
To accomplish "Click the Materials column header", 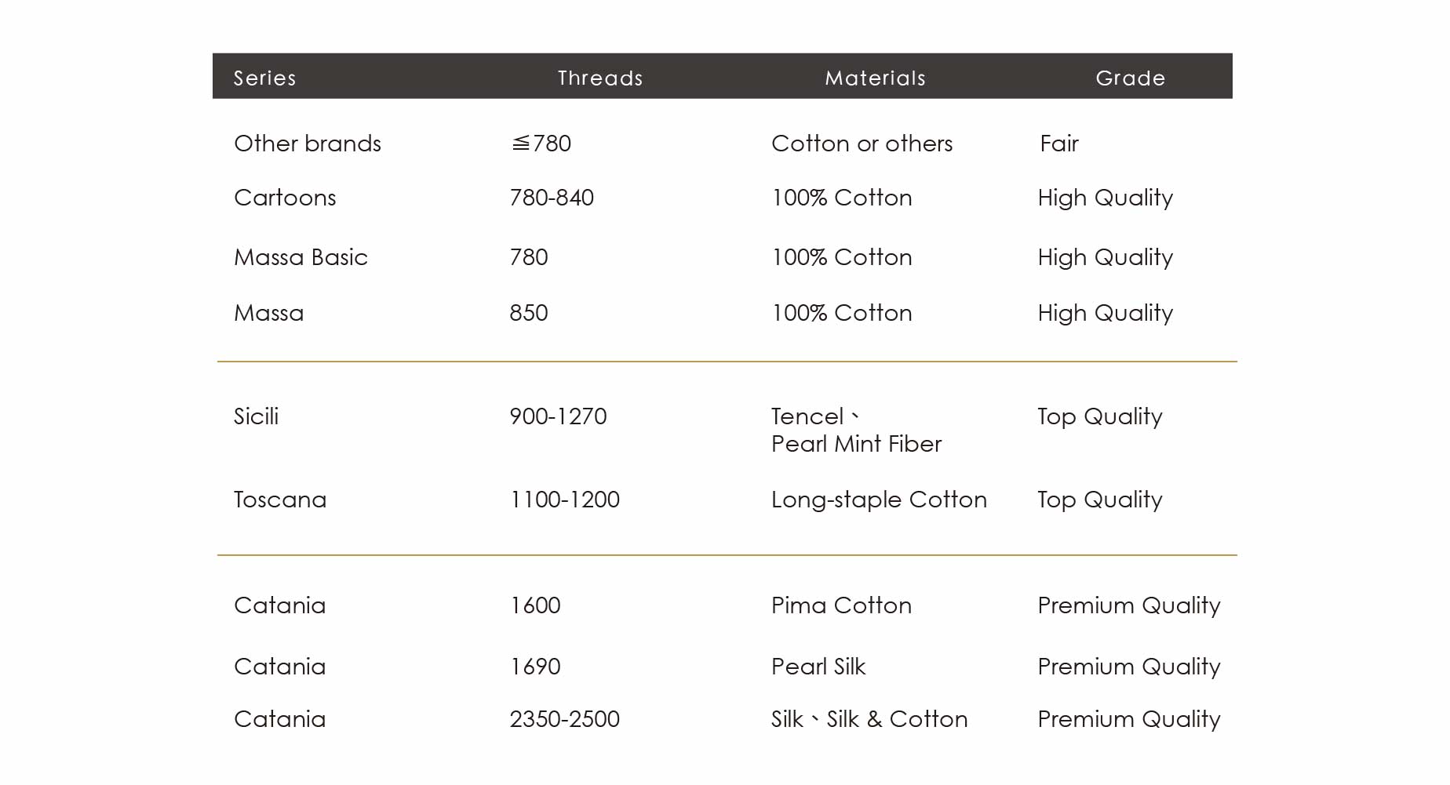I will (x=875, y=78).
